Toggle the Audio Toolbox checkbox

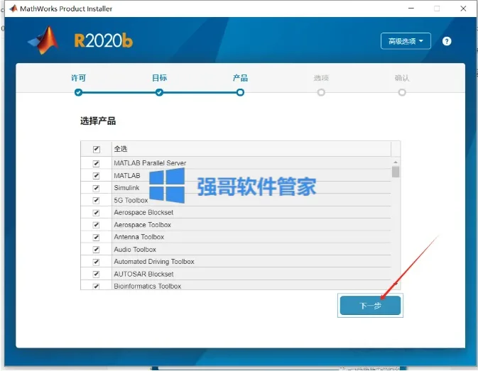coord(96,250)
